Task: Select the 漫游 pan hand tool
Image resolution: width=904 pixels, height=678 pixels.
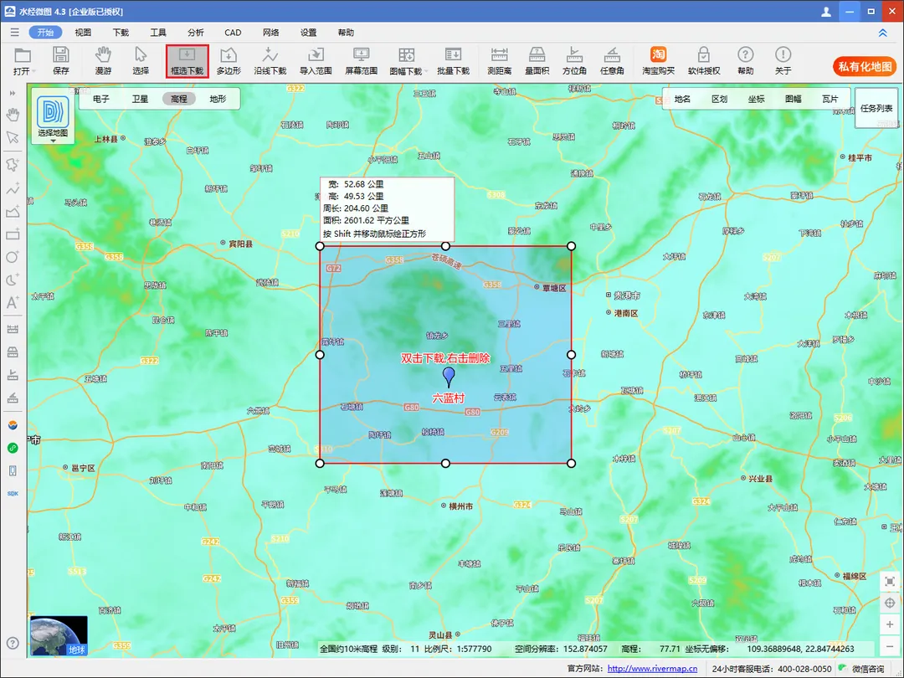Action: [x=103, y=60]
